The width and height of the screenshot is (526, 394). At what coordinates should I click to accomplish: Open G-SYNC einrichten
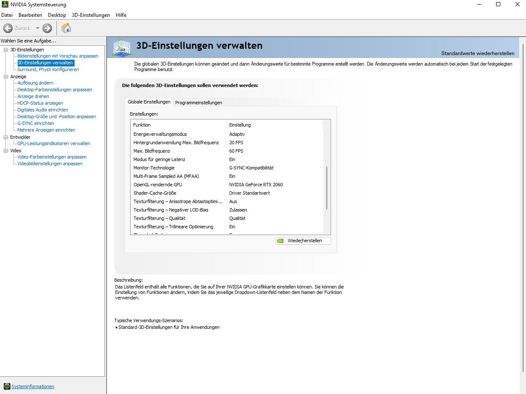pos(36,123)
